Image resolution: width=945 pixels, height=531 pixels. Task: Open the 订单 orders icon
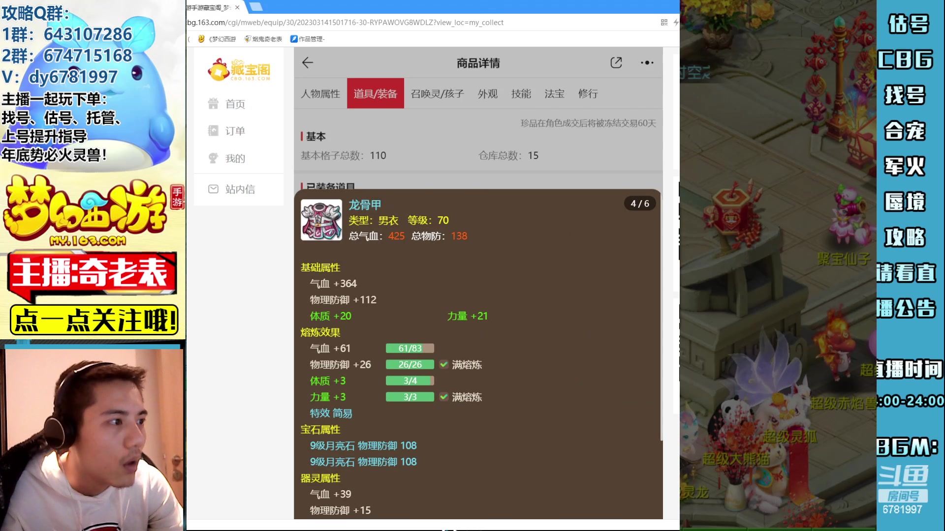point(213,130)
